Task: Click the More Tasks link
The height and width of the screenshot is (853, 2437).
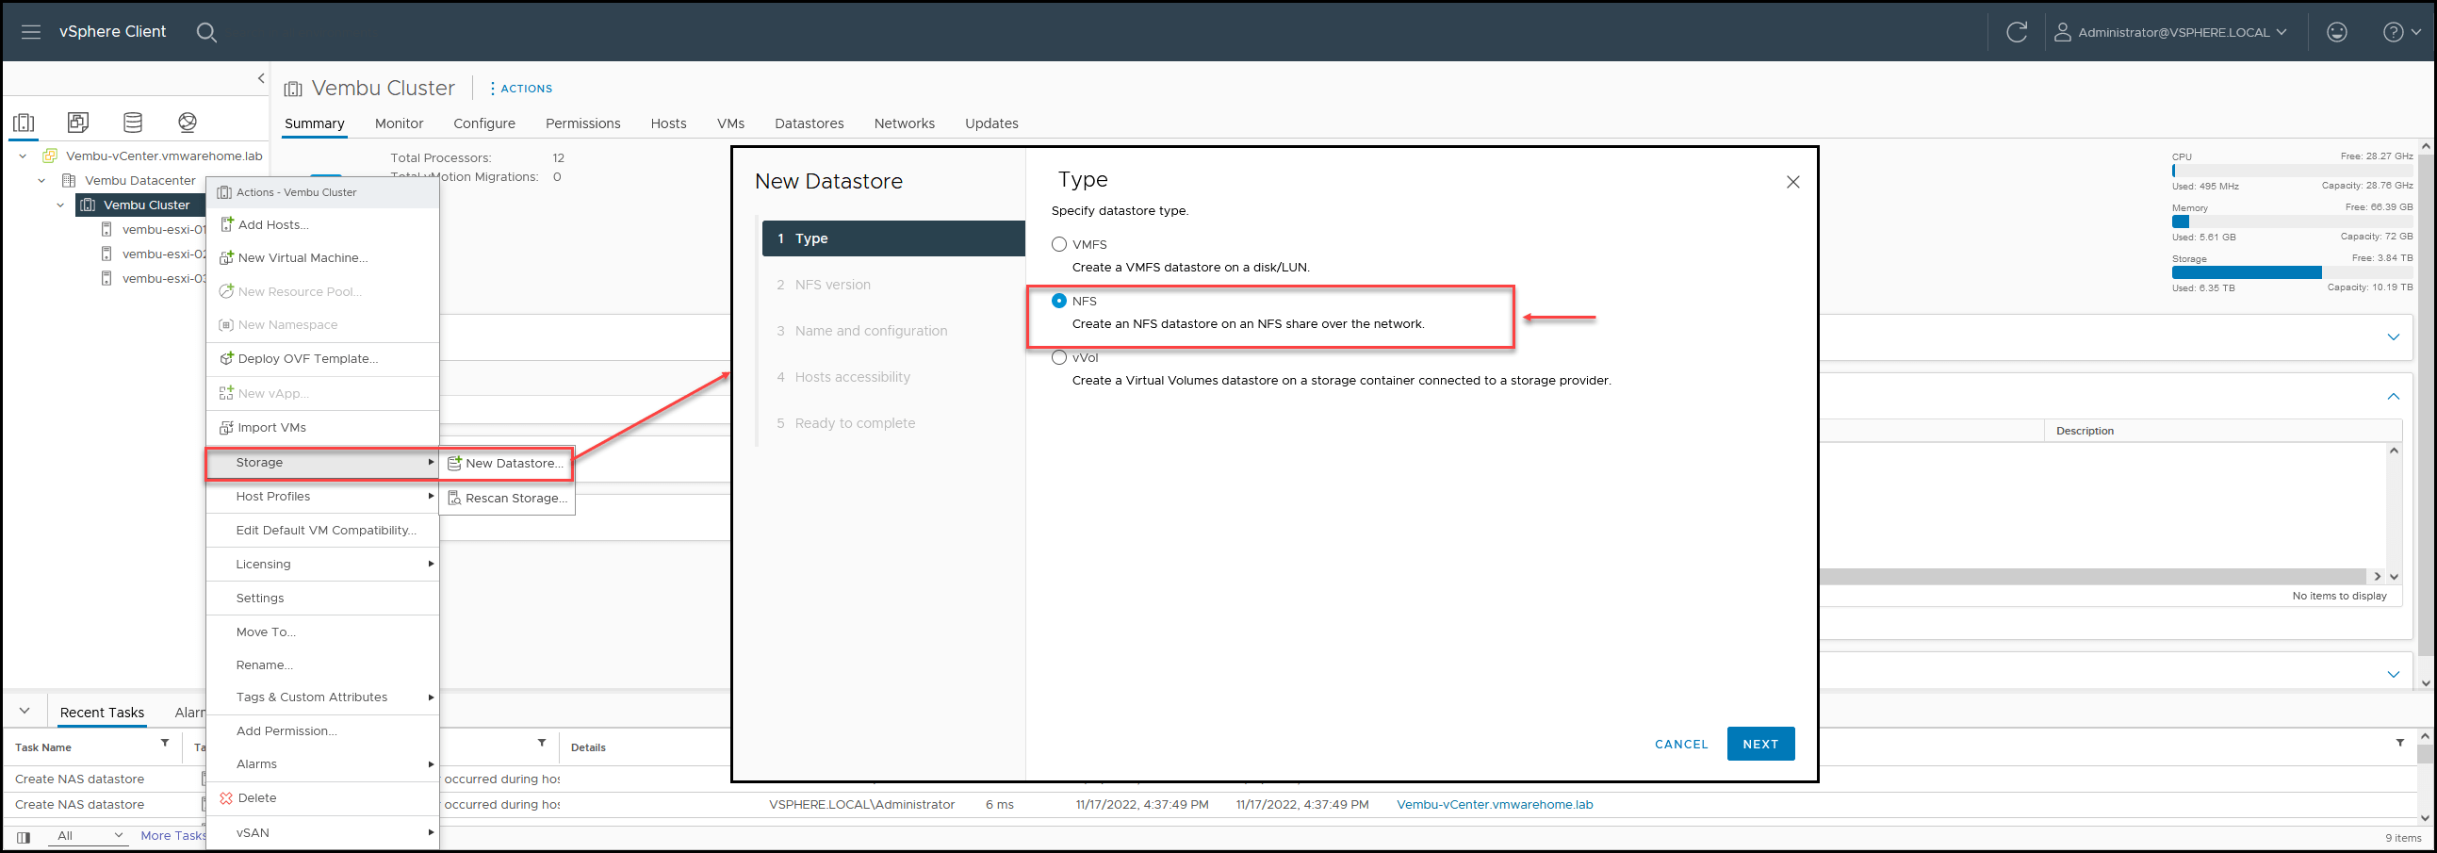Action: click(x=173, y=836)
